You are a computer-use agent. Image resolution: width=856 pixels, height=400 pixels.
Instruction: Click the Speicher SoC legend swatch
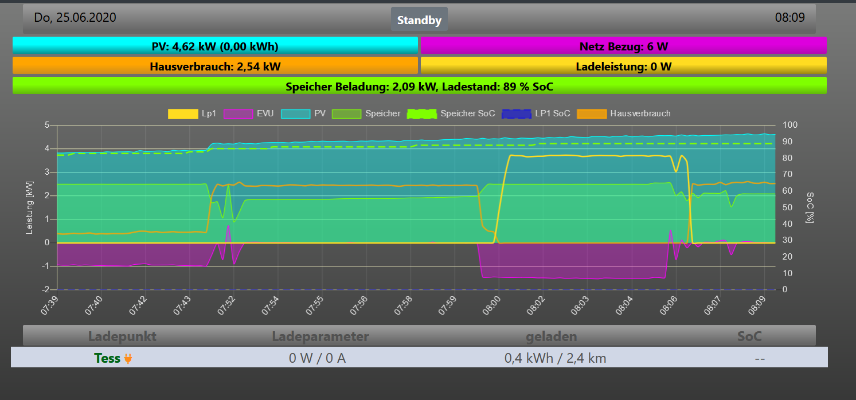point(421,113)
